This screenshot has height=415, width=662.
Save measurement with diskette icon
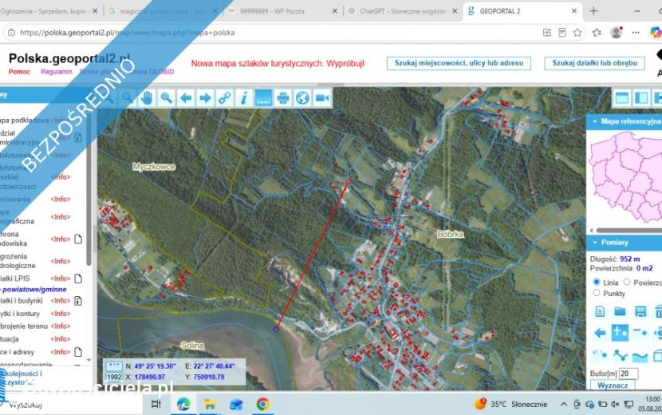[640, 311]
